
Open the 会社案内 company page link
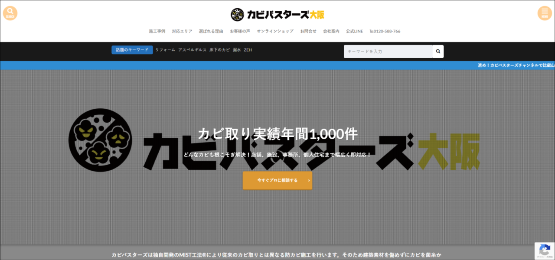click(332, 31)
